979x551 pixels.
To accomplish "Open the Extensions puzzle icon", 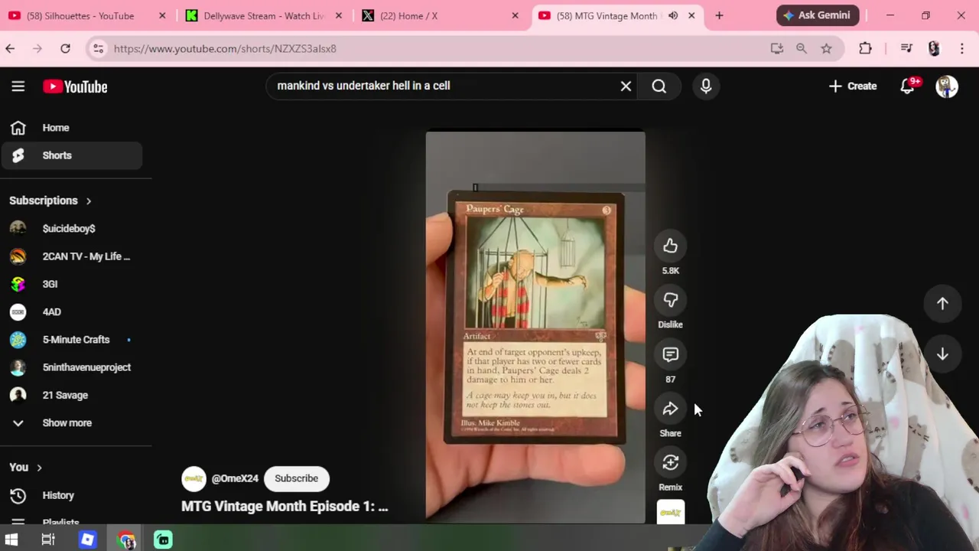I will click(x=865, y=48).
